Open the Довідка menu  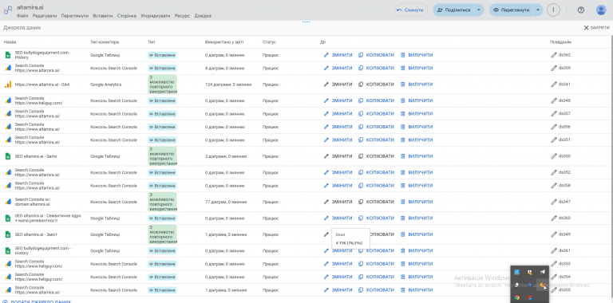203,16
